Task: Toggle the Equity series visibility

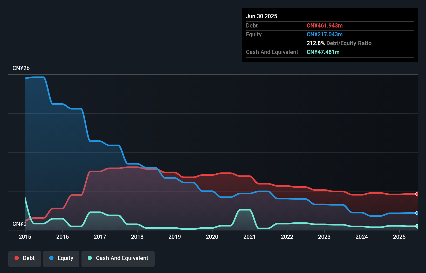Action: 61,258
